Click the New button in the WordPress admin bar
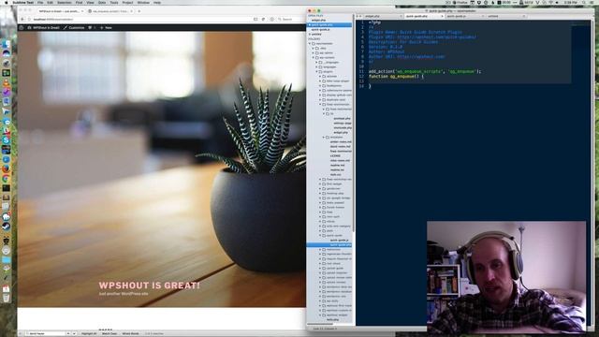Viewport: 599px width, 337px height. click(106, 27)
